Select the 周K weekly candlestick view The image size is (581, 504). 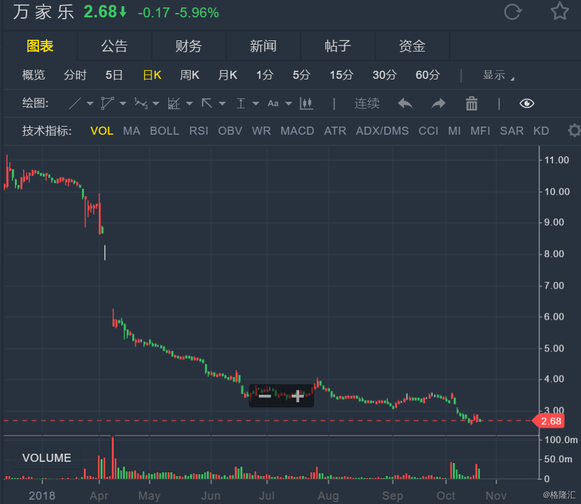[x=190, y=75]
